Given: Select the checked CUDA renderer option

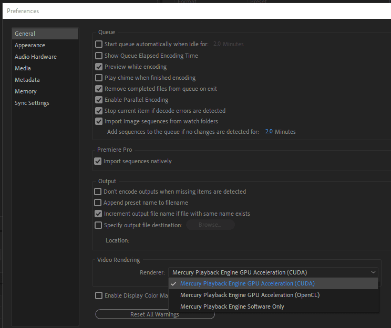Looking at the screenshot, I should pyautogui.click(x=247, y=283).
